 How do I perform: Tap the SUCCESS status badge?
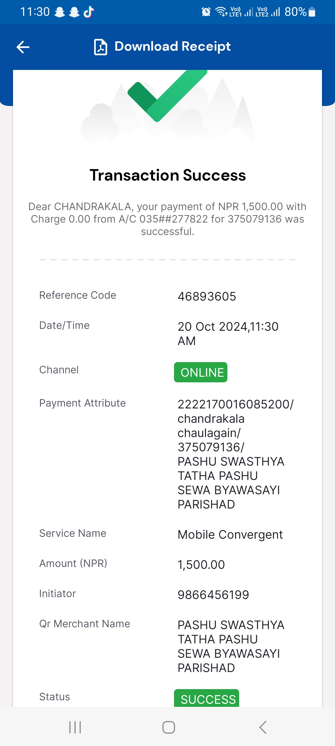[207, 698]
